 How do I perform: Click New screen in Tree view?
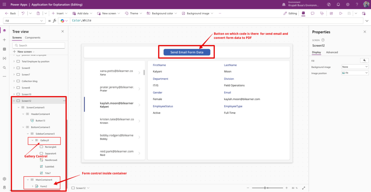[x=24, y=51]
